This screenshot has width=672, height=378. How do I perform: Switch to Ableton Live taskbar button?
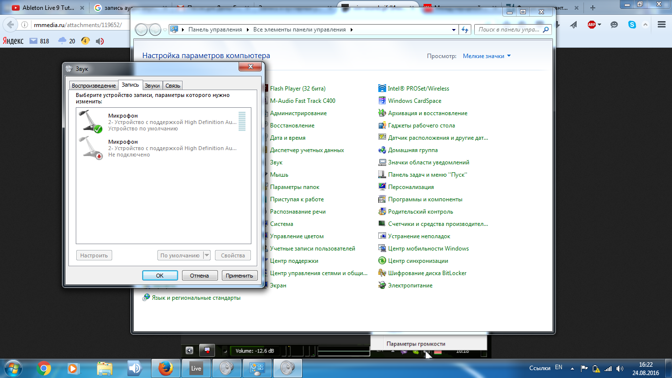tap(196, 368)
